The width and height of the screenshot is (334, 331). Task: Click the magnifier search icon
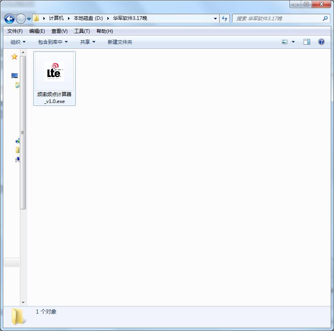pyautogui.click(x=325, y=19)
